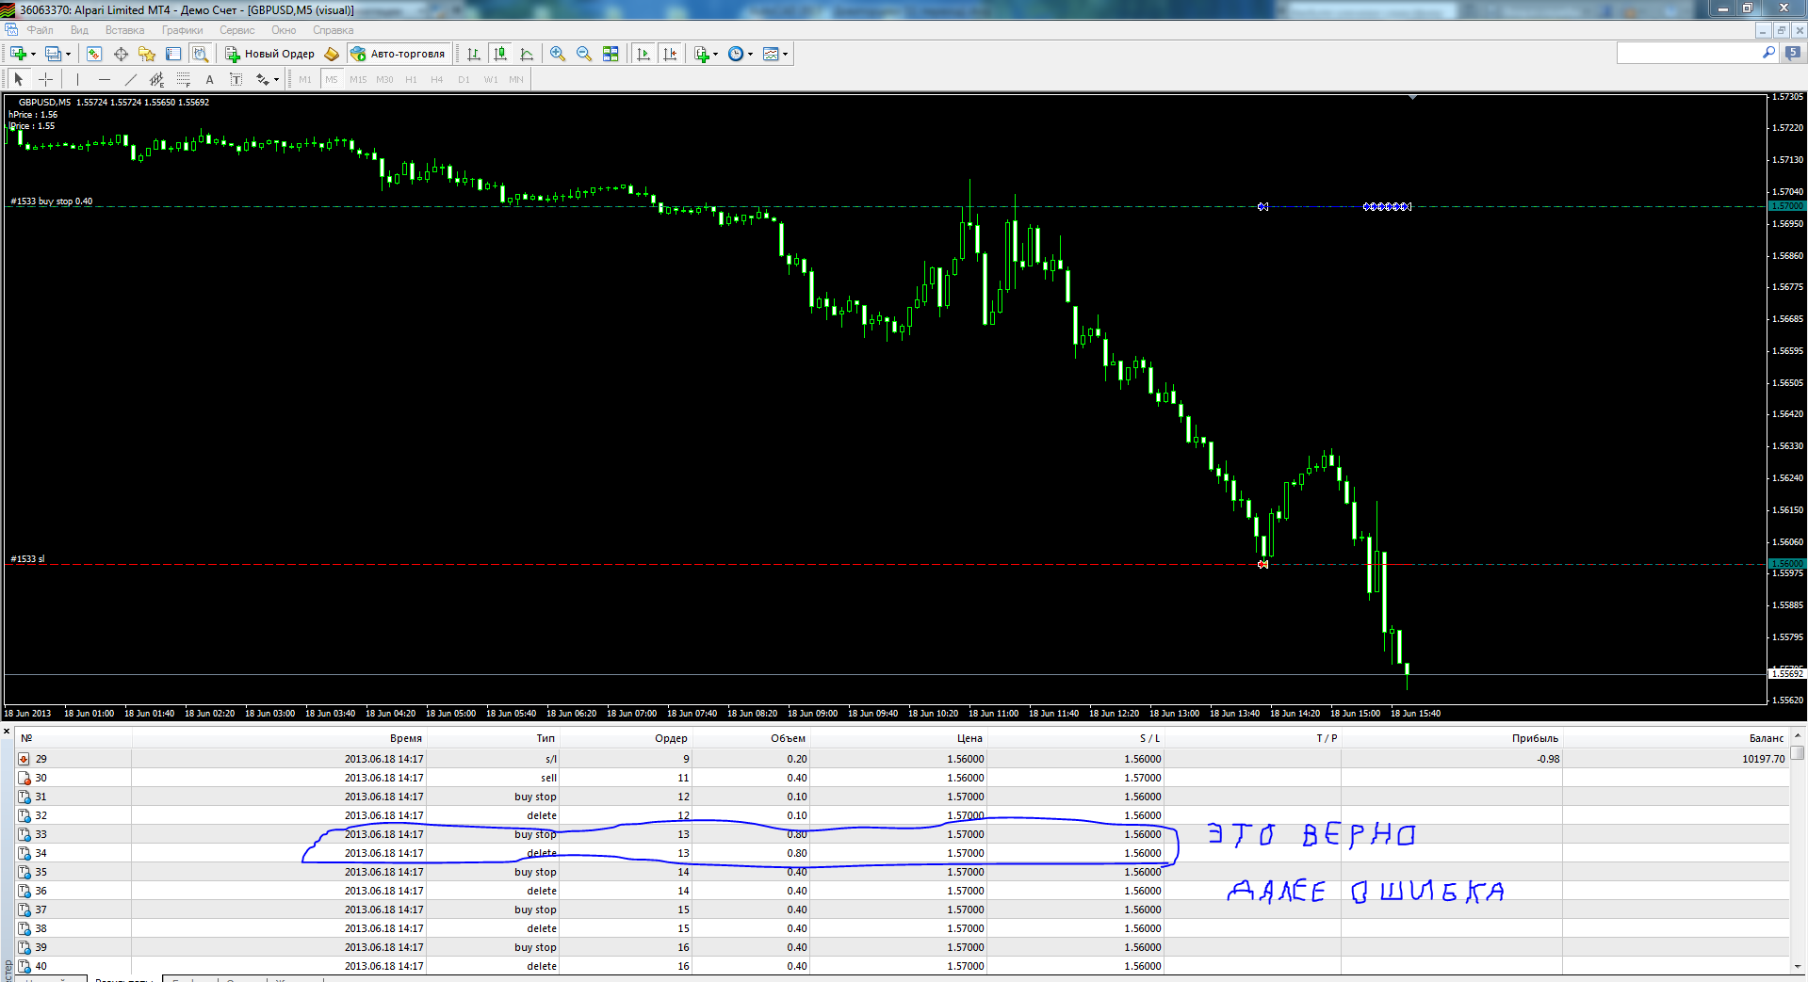Click the toolbar search input field
Image resolution: width=1808 pixels, height=982 pixels.
(x=1687, y=54)
